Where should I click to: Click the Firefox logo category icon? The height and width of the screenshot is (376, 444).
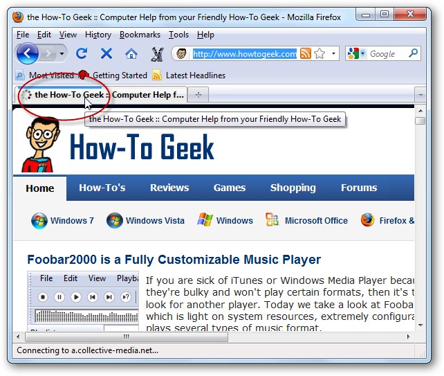[x=367, y=220]
